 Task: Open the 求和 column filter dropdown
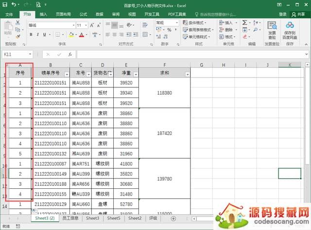point(187,74)
